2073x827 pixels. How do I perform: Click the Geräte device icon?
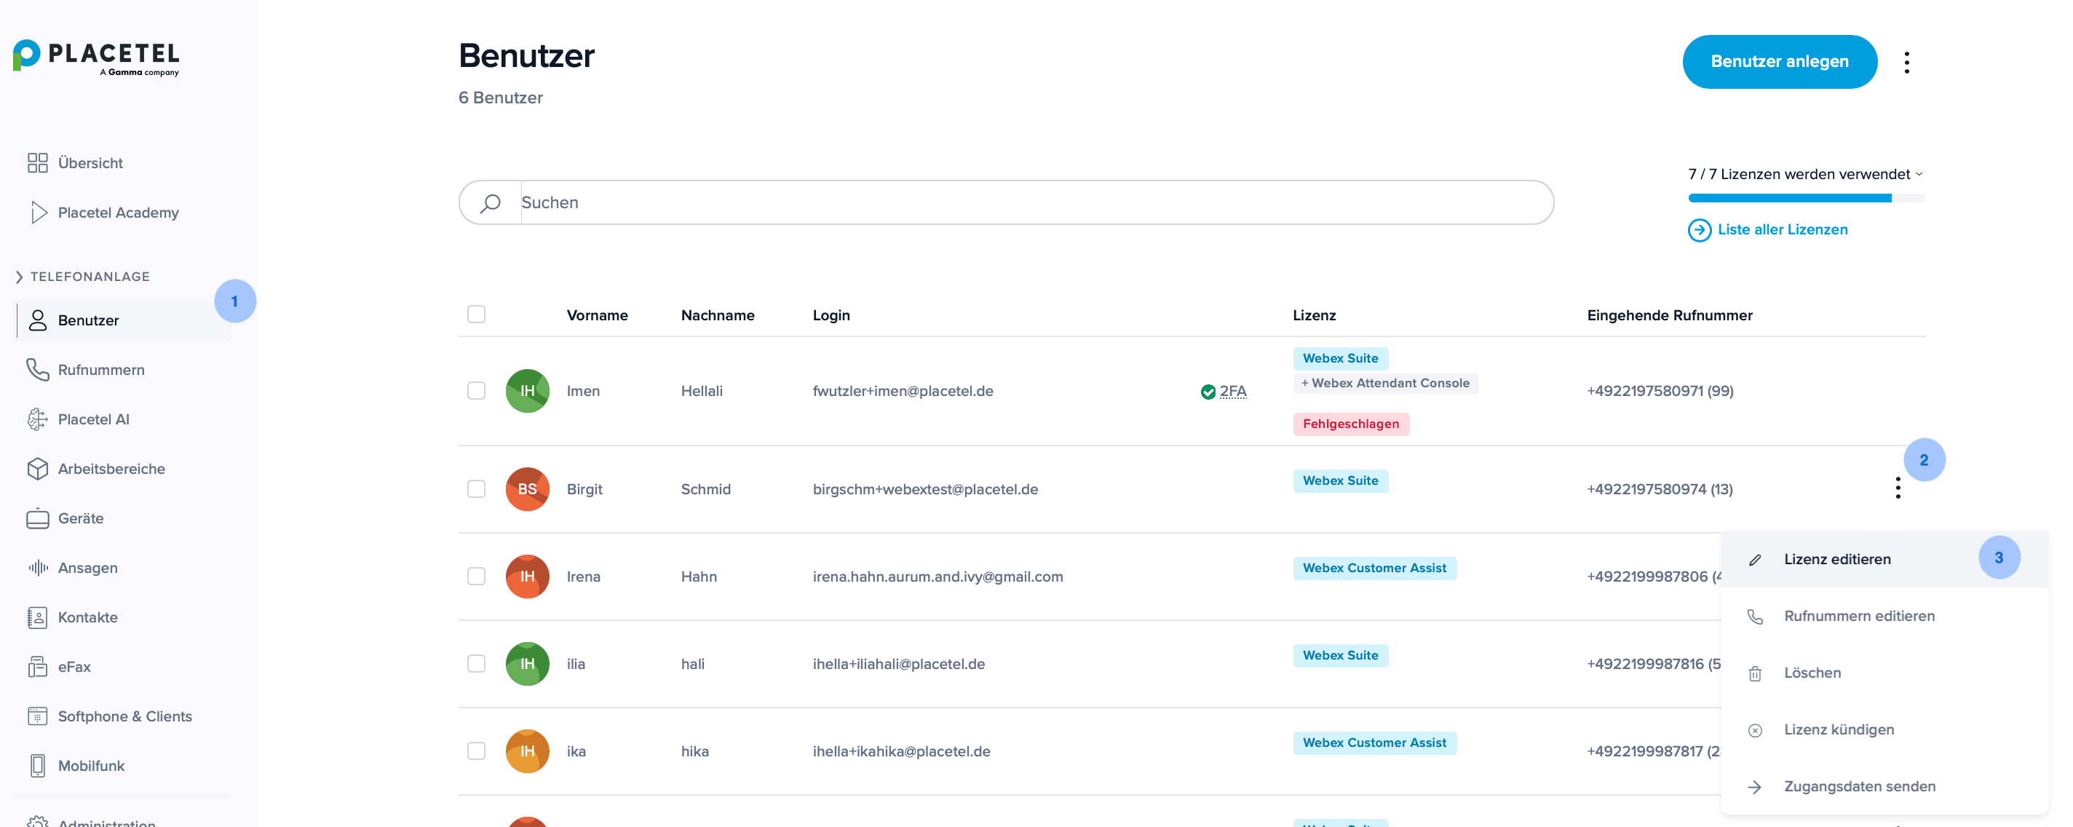click(x=37, y=519)
